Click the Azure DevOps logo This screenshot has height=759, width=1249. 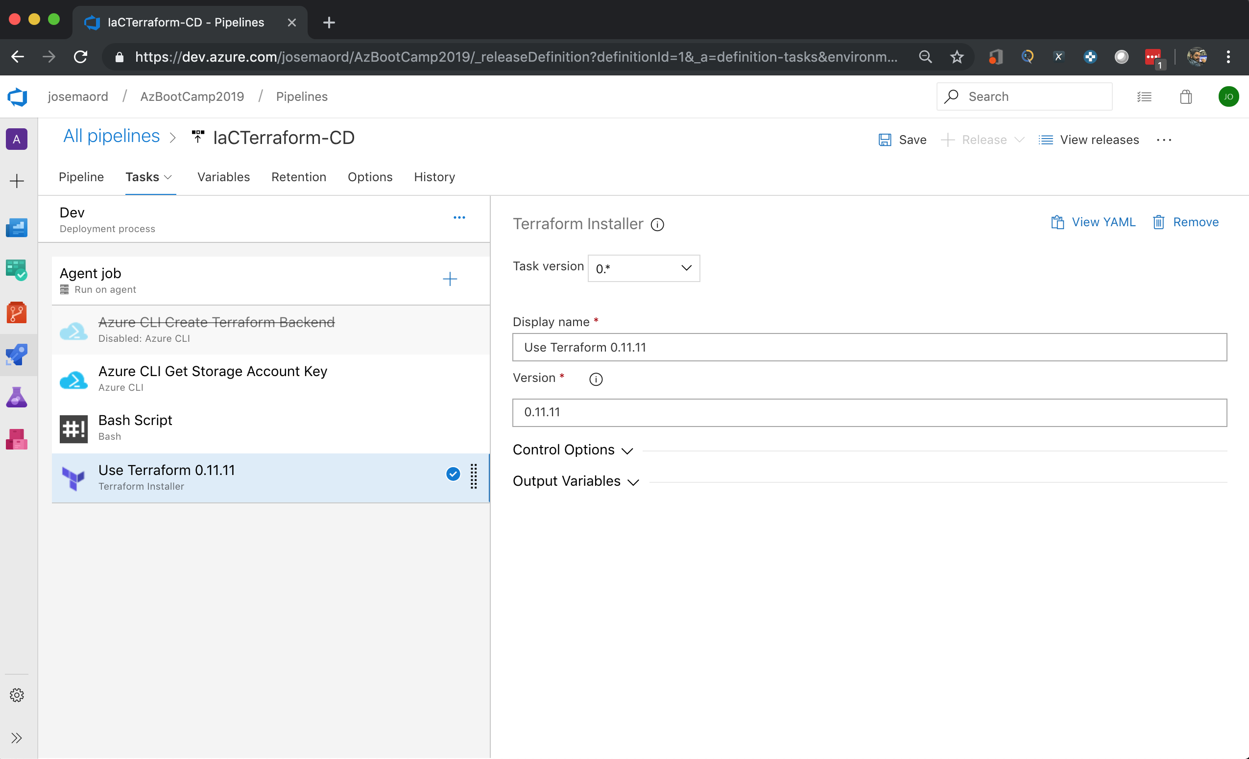pyautogui.click(x=17, y=97)
